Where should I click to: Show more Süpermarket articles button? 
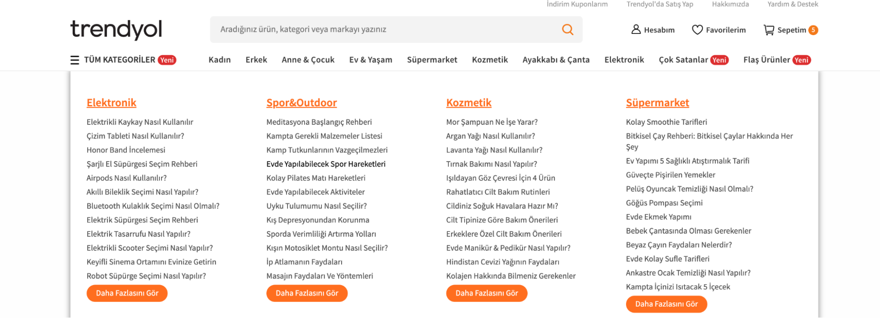click(666, 304)
